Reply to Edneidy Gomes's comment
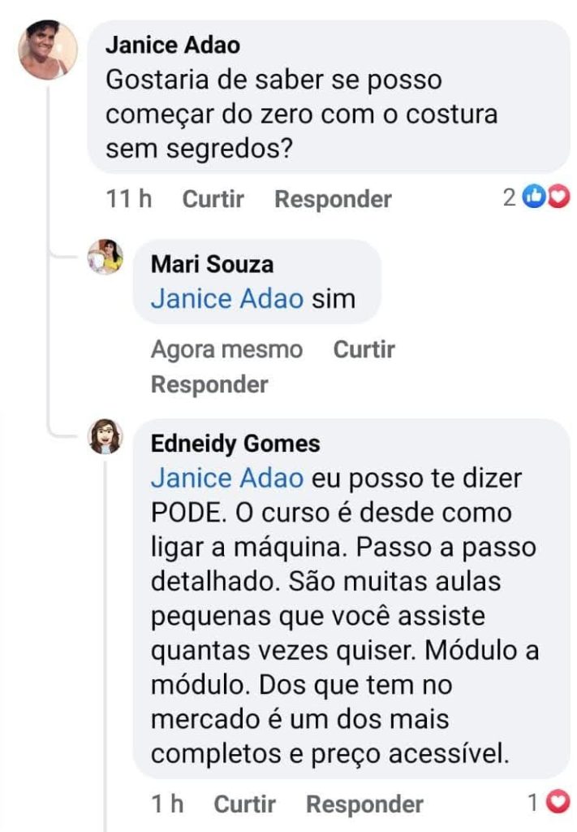 pos(364,804)
